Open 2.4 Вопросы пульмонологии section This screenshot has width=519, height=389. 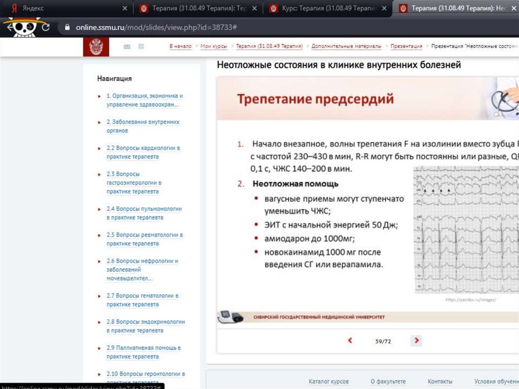point(144,213)
